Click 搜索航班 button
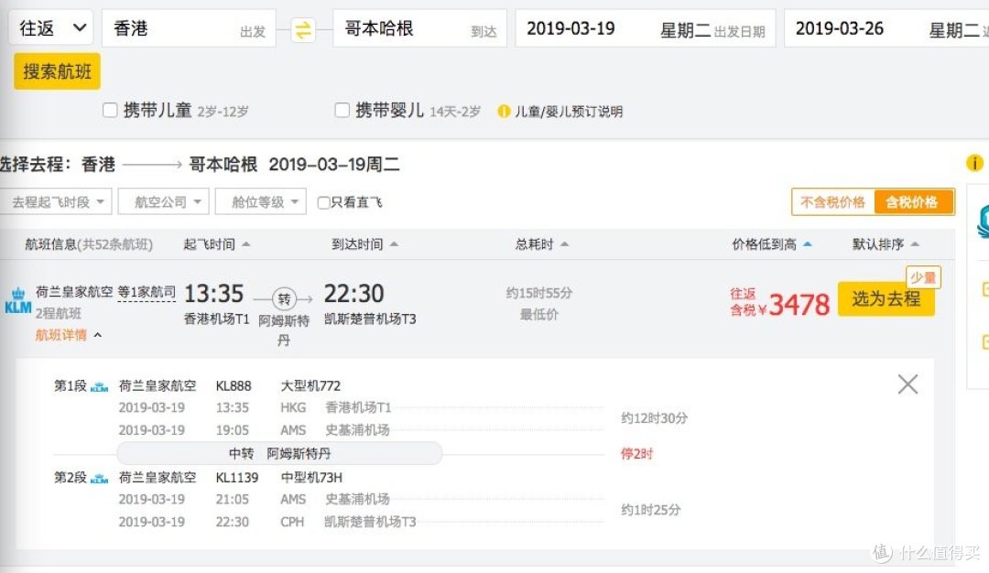This screenshot has width=989, height=573. (58, 71)
